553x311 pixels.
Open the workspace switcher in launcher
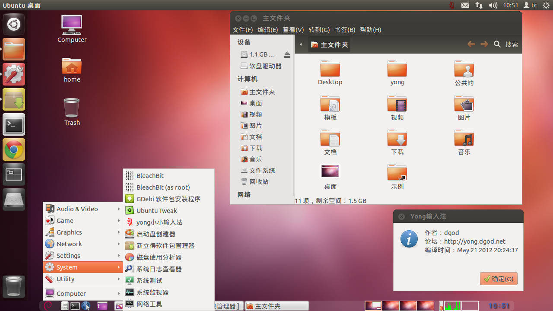point(14,175)
